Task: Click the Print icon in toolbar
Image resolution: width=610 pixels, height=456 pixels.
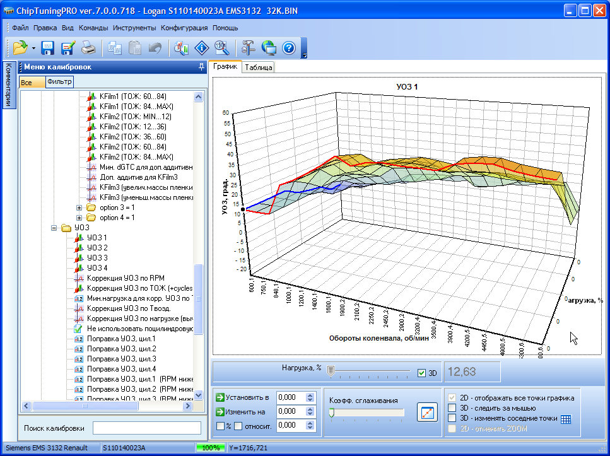Action: tap(88, 48)
